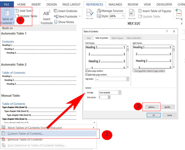Expand the Tab leader dropdown
Image resolution: width=185 pixels, height=150 pixels.
tap(127, 79)
